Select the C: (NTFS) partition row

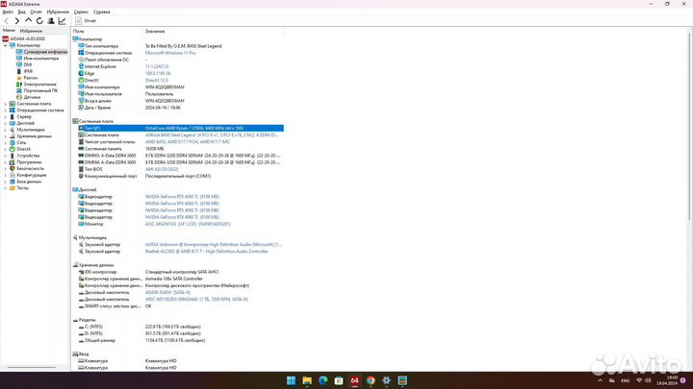[x=180, y=327]
